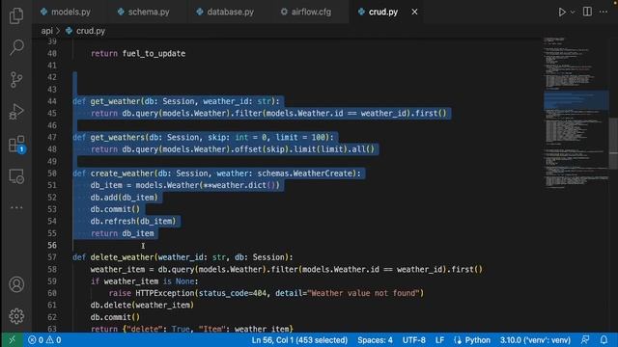Change end of line sequence LF

[x=440, y=340]
